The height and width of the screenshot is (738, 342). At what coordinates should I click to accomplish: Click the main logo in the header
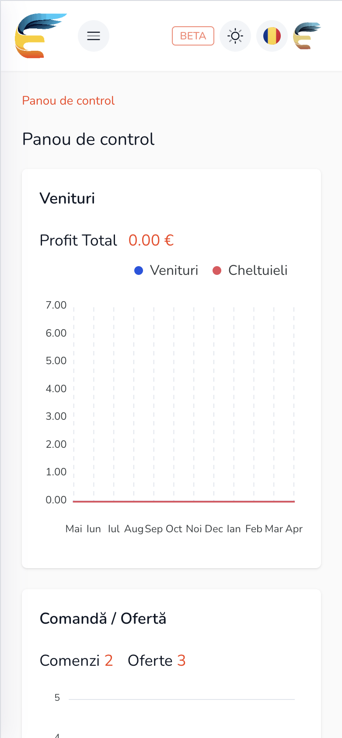point(40,36)
